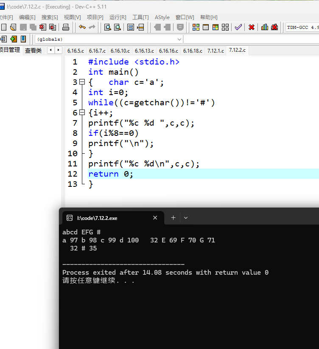Switch to the 6.16.18.c file tab

click(x=193, y=51)
